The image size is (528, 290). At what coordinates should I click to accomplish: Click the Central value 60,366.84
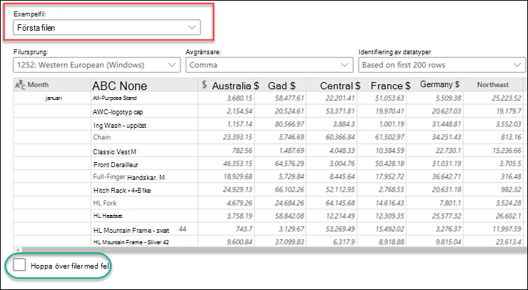click(340, 137)
